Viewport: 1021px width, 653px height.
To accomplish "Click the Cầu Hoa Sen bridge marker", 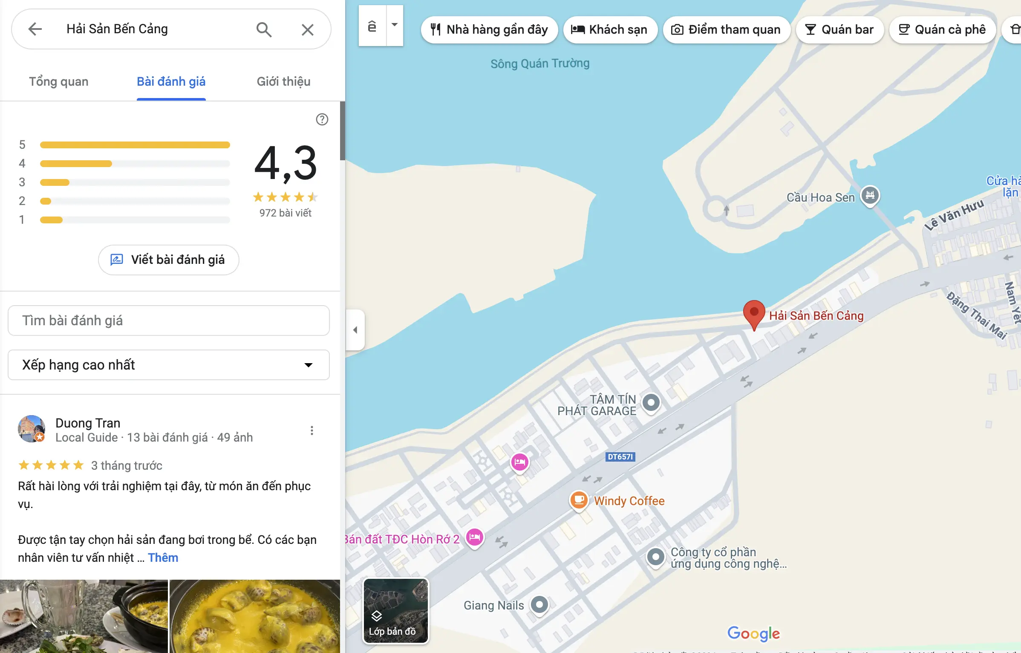I will (870, 196).
